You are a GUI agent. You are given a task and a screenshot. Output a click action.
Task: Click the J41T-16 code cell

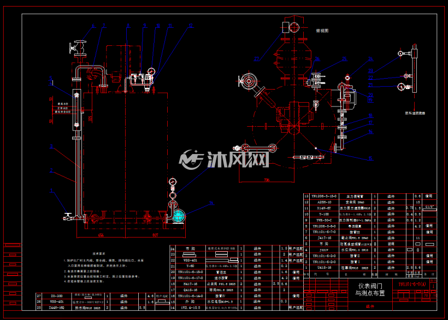click(x=324, y=238)
